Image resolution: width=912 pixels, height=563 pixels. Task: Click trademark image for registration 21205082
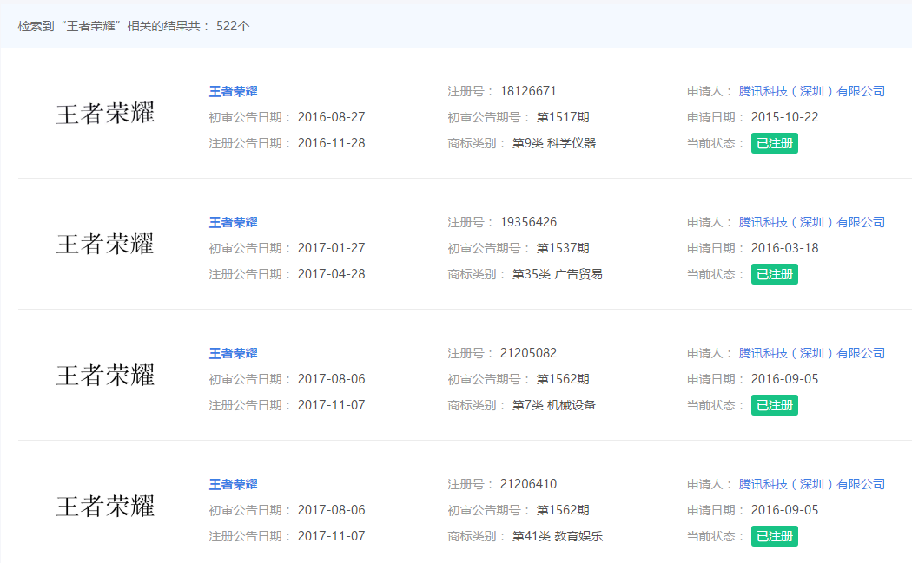click(x=105, y=376)
